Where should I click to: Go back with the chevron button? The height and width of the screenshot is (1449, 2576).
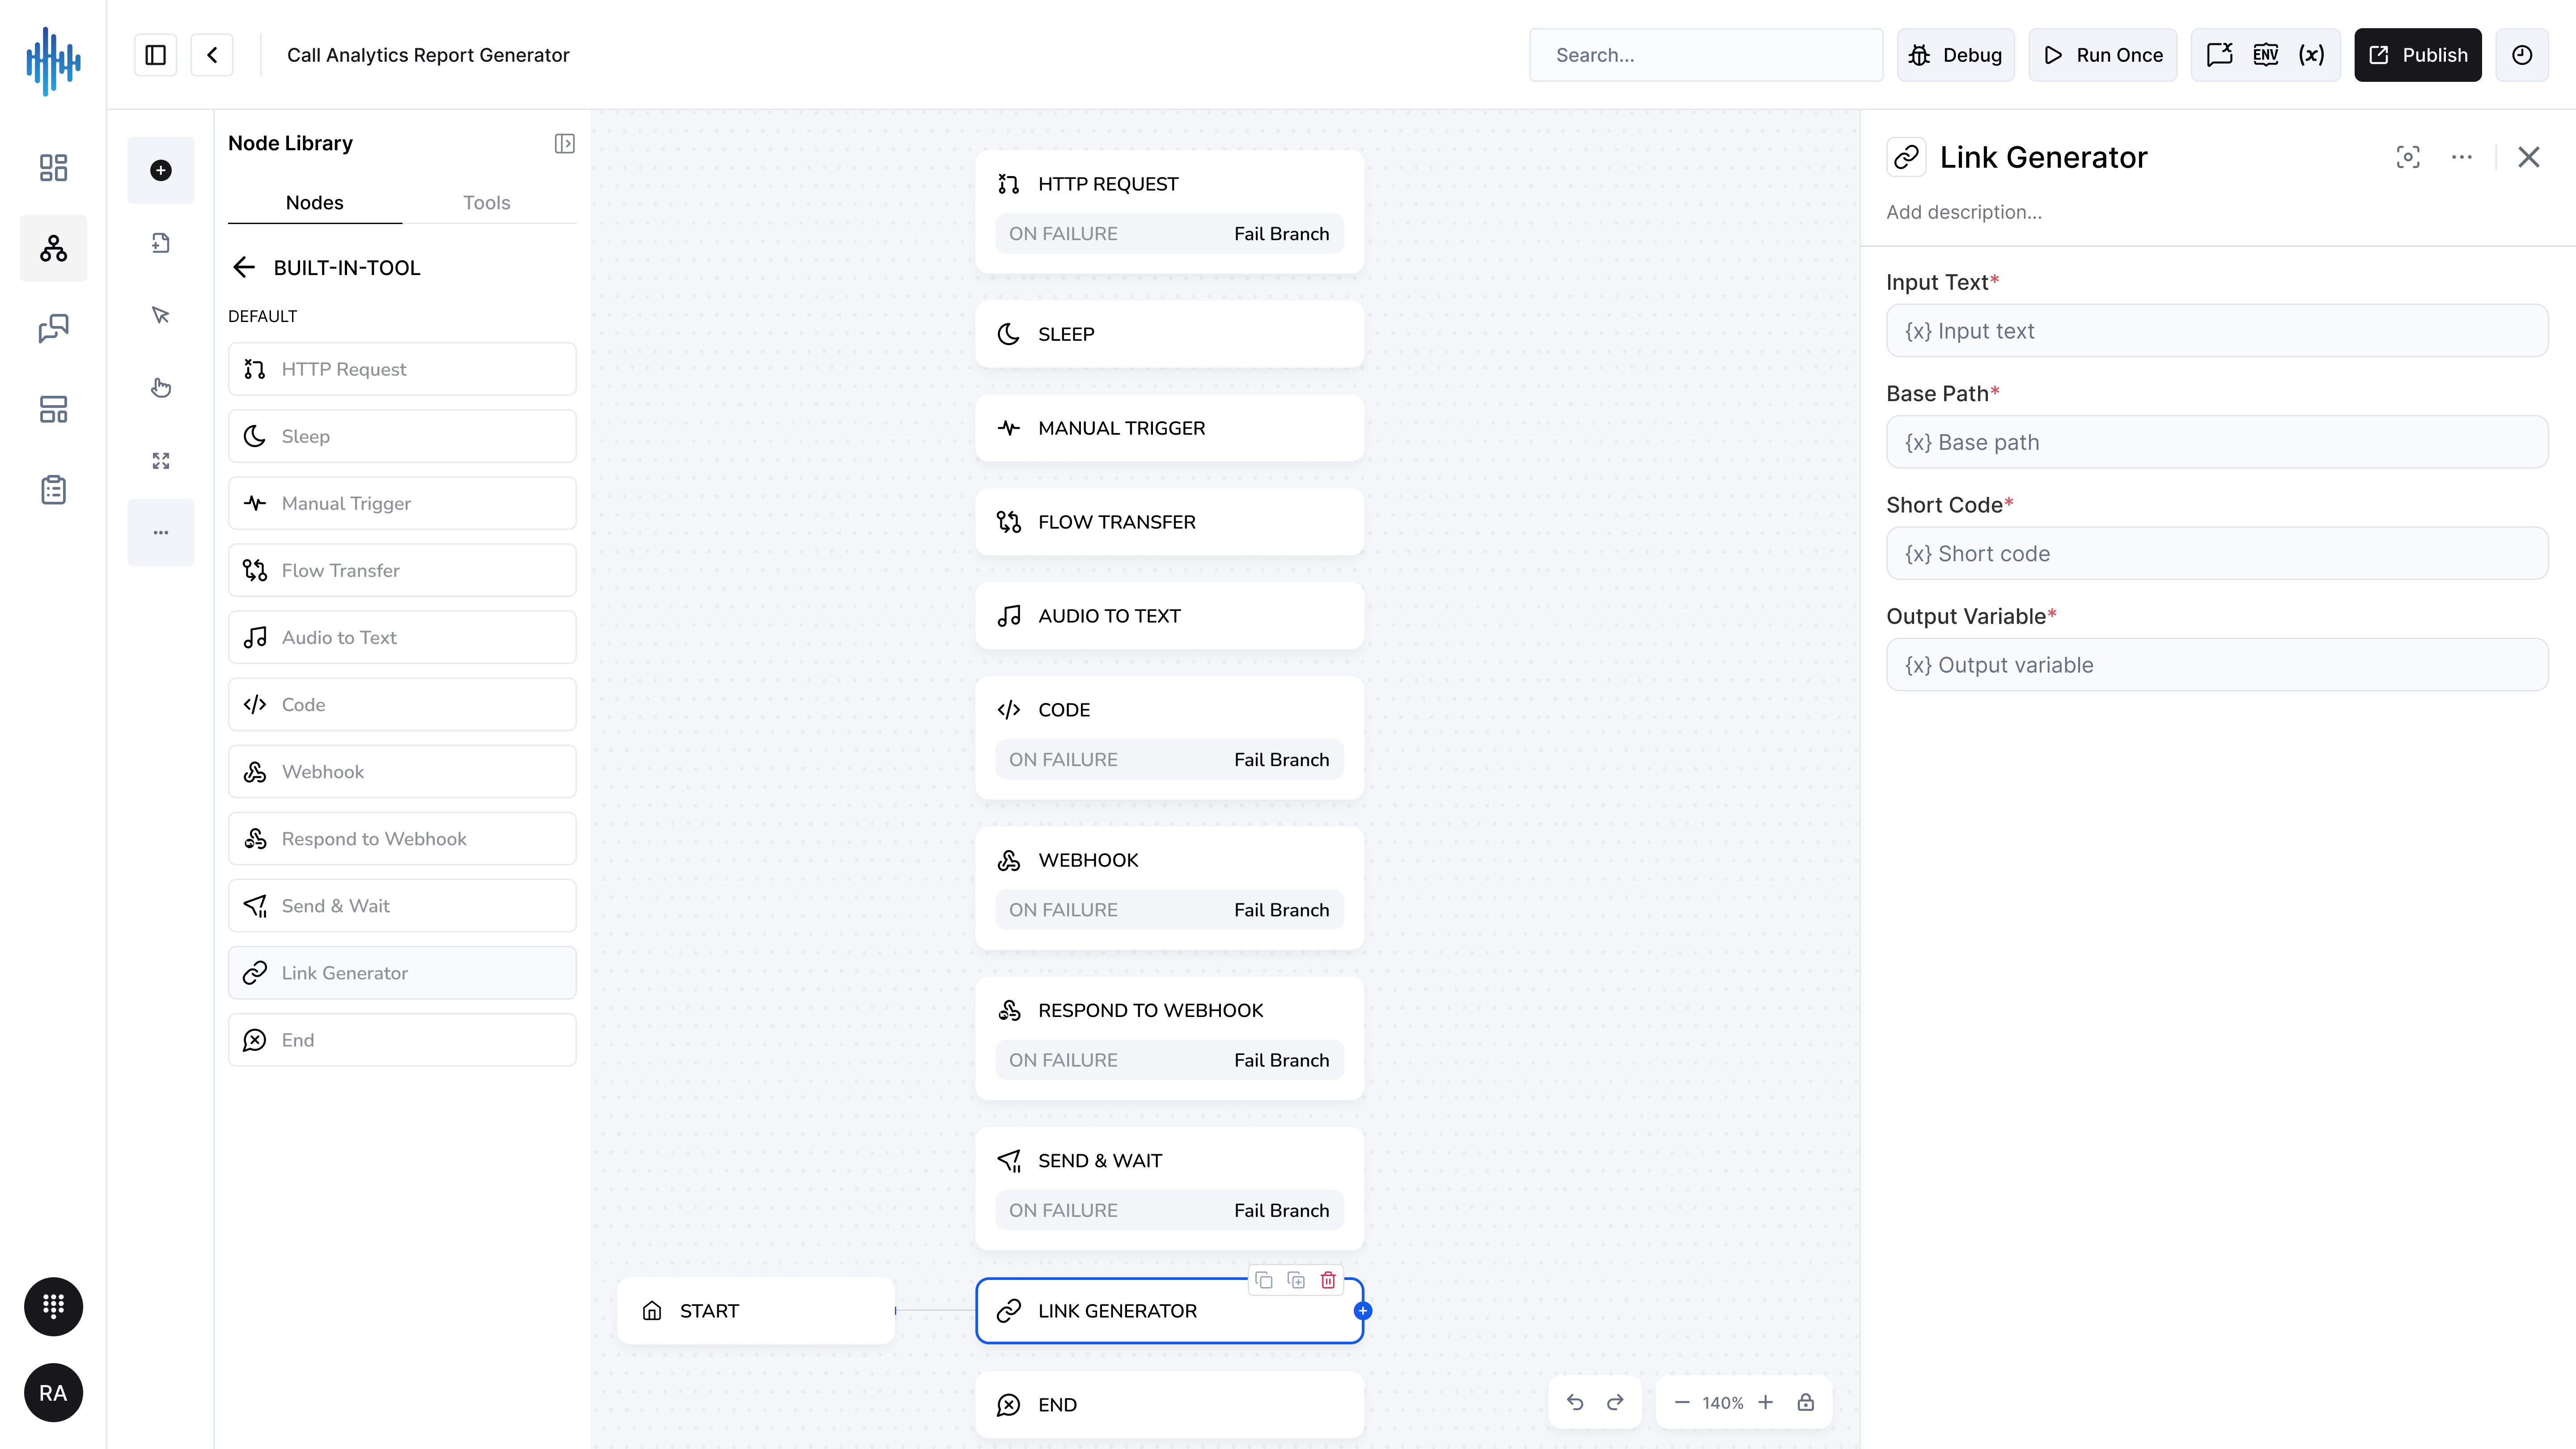[212, 55]
